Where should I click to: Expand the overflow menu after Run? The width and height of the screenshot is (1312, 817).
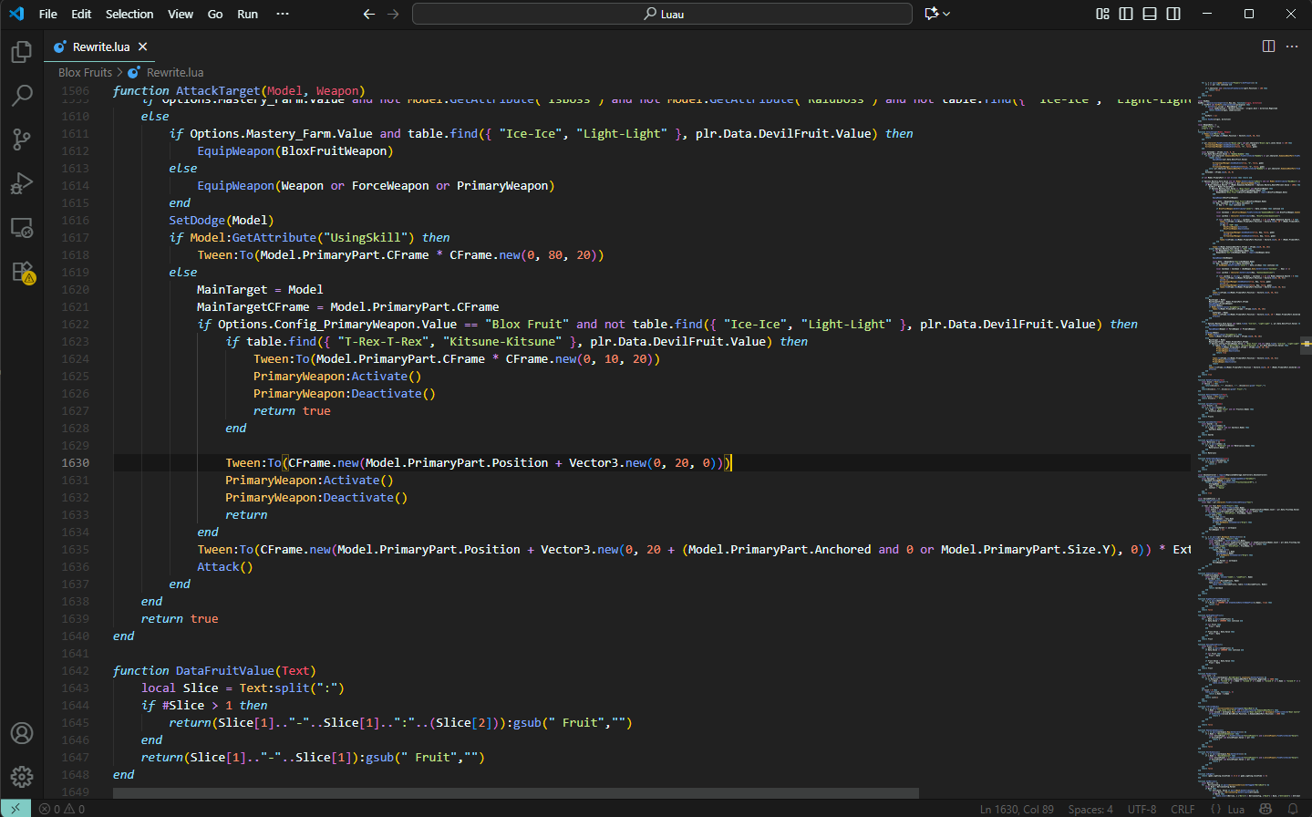pyautogui.click(x=283, y=14)
